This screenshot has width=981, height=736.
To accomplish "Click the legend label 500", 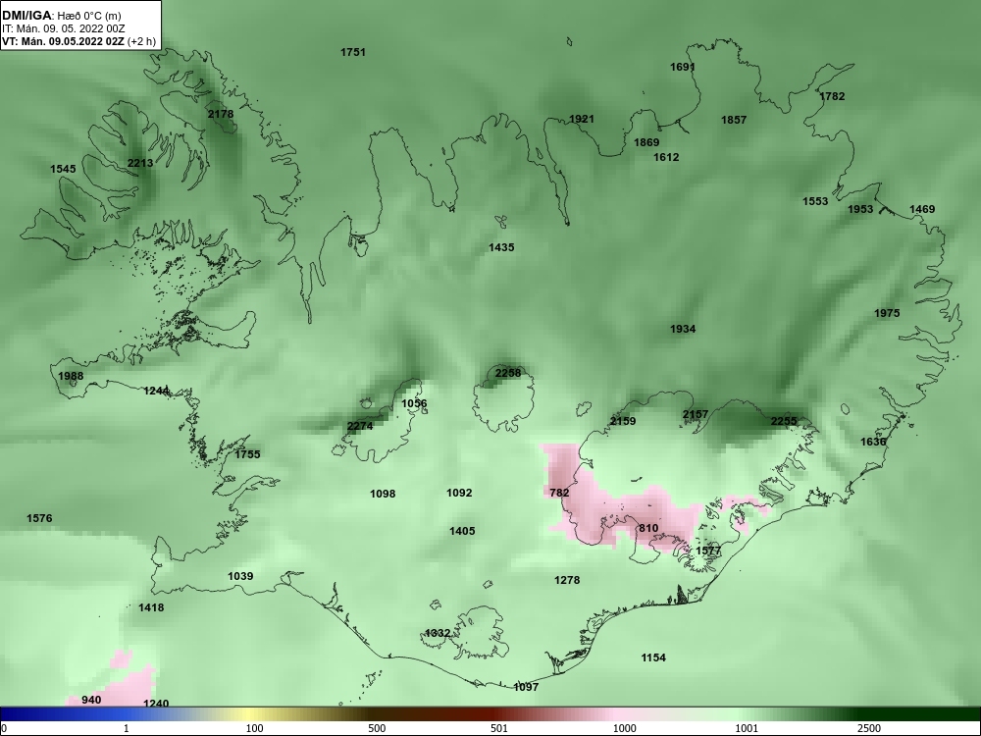I will pyautogui.click(x=378, y=728).
